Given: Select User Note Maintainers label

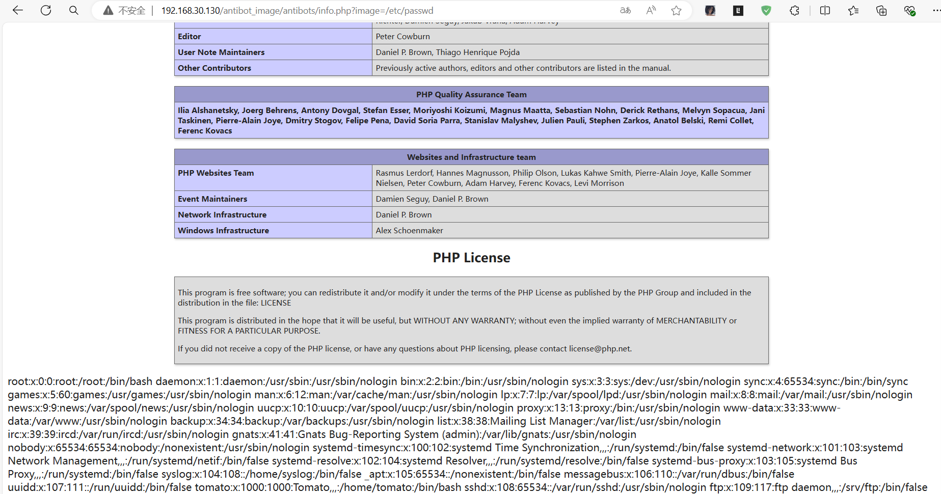Looking at the screenshot, I should [221, 52].
